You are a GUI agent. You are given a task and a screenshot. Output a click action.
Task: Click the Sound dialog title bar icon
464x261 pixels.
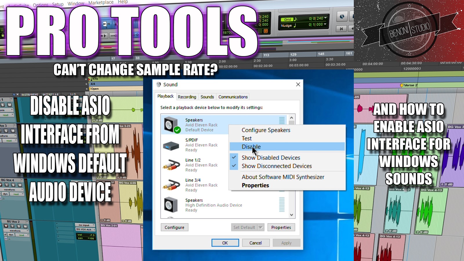(159, 84)
